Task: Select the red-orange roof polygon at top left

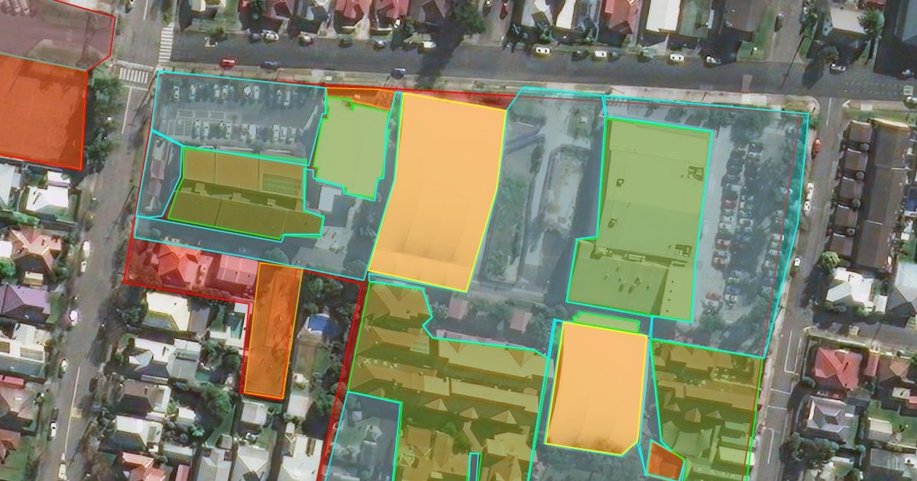Action: pyautogui.click(x=40, y=111)
